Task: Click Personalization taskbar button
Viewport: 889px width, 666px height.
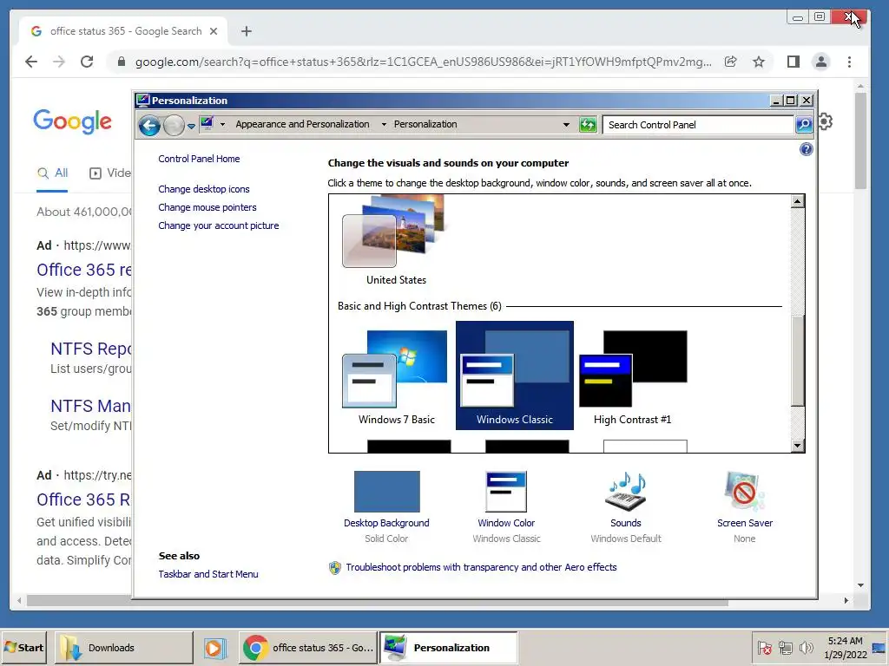Action: coord(449,647)
